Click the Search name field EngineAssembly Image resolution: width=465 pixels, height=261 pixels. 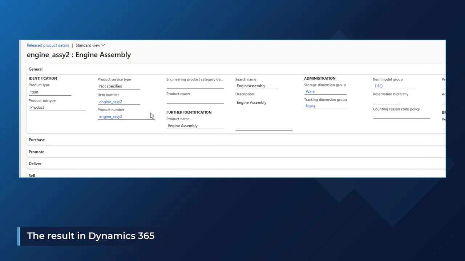point(256,86)
